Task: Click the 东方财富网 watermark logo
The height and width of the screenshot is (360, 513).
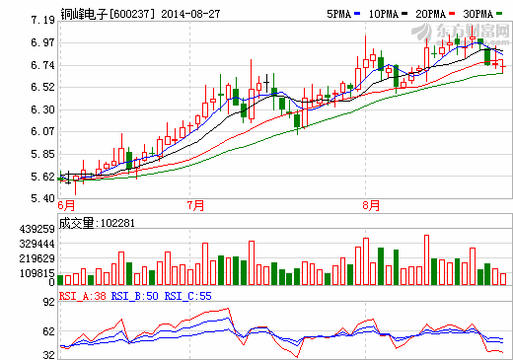Action: pos(461,34)
